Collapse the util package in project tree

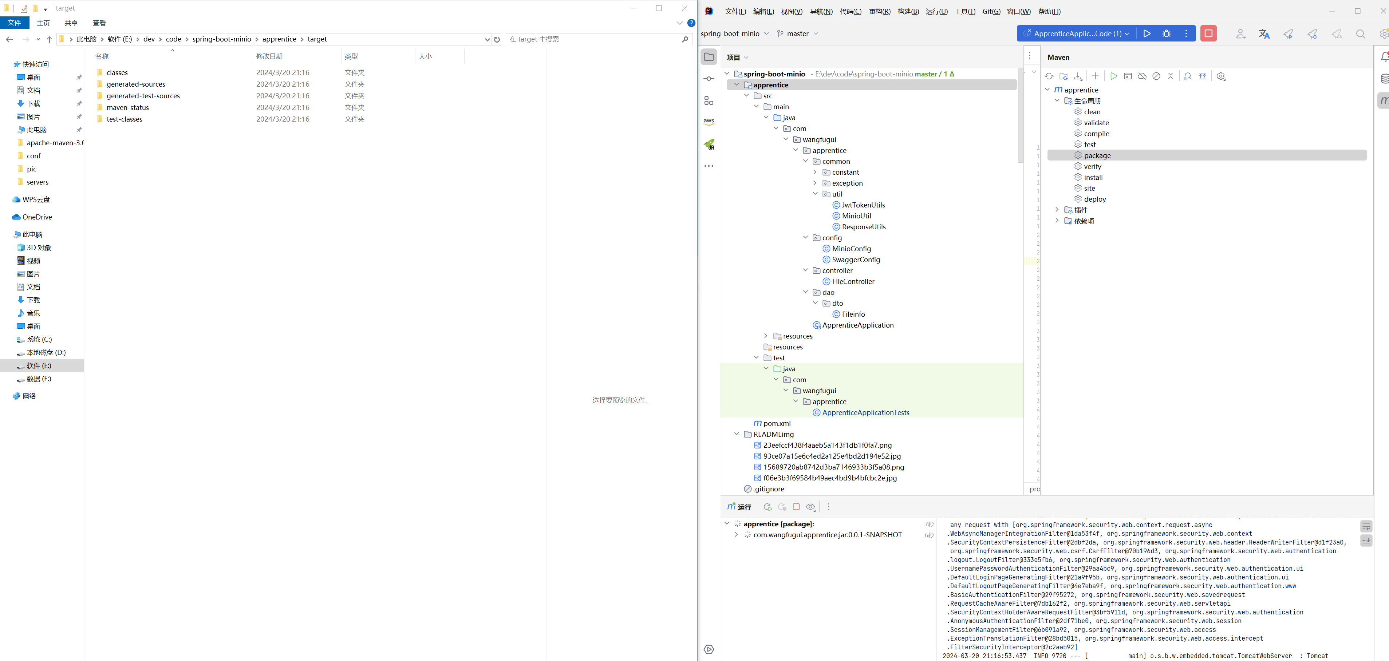pos(815,194)
